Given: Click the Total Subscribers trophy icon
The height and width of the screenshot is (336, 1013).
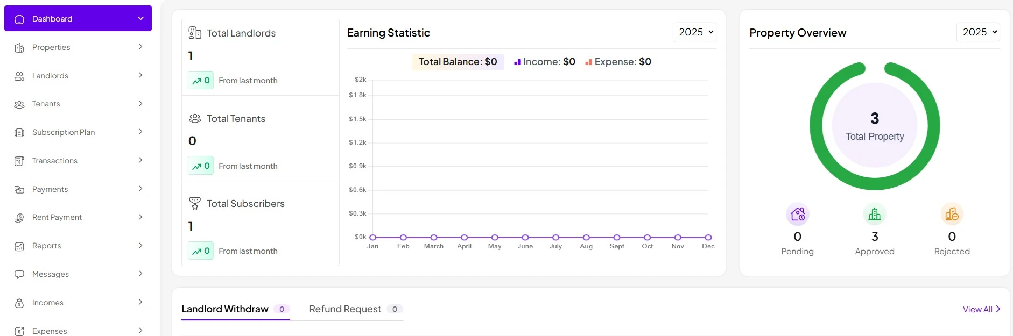Looking at the screenshot, I should click(x=195, y=204).
